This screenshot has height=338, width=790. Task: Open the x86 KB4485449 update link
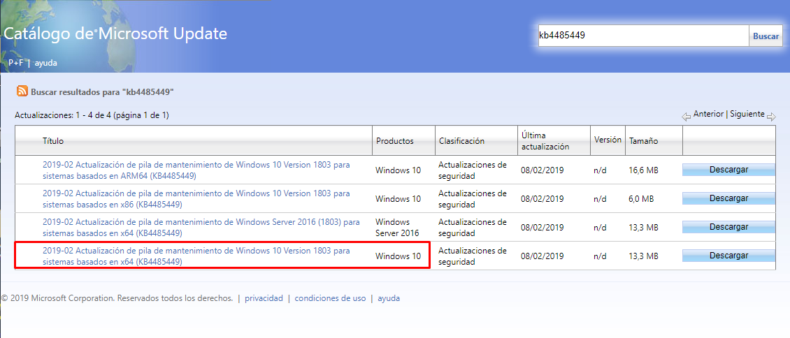pyautogui.click(x=196, y=198)
